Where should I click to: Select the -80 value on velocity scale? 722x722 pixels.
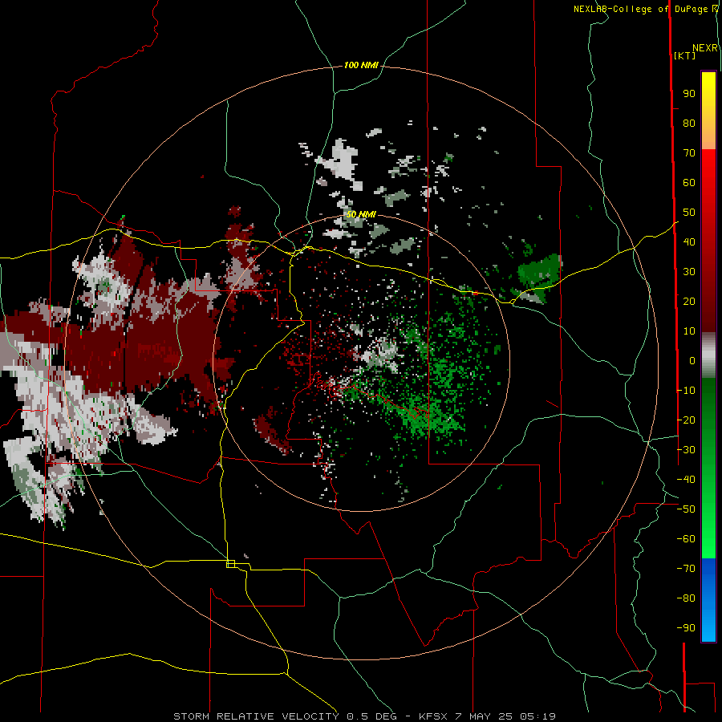click(686, 598)
